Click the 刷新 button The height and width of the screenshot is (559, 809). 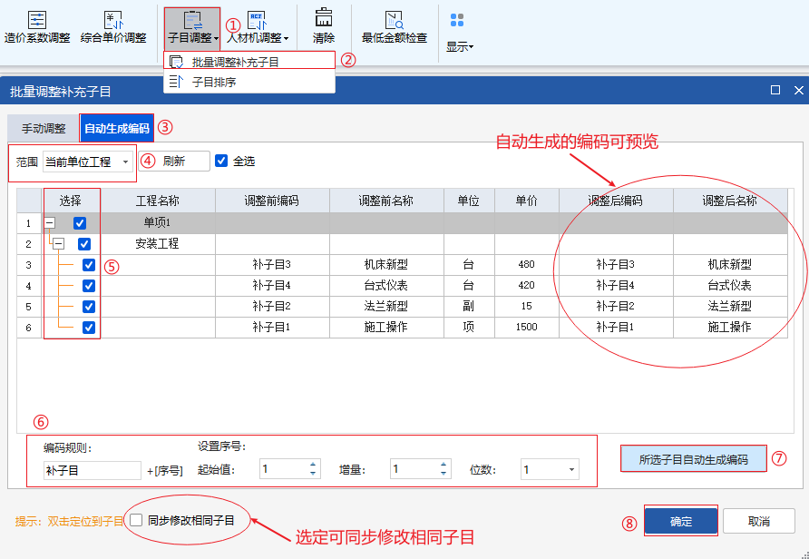click(174, 162)
